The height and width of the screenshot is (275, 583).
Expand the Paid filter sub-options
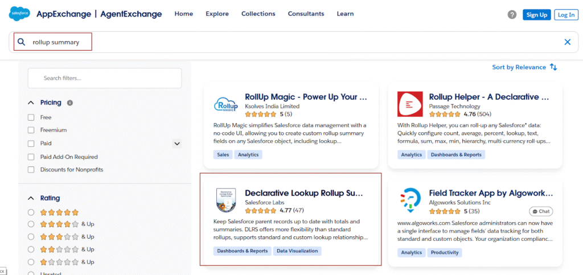tap(177, 143)
